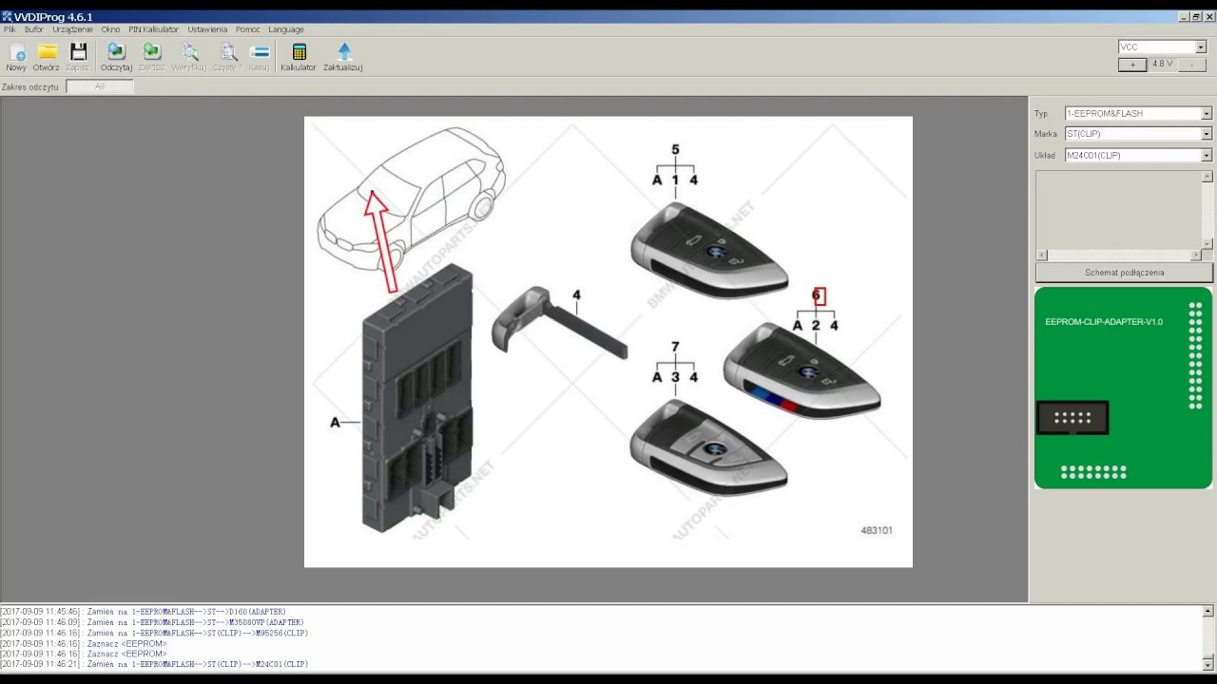
Task: Select the last log line with M24C01(CLIP)
Action: pos(154,664)
